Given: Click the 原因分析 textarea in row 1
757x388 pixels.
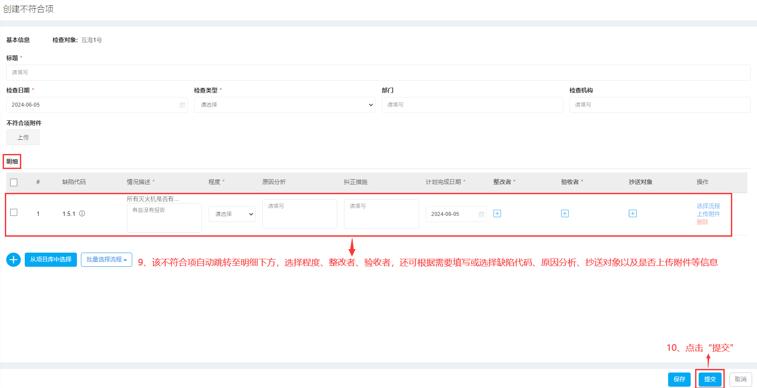Looking at the screenshot, I should coord(300,214).
